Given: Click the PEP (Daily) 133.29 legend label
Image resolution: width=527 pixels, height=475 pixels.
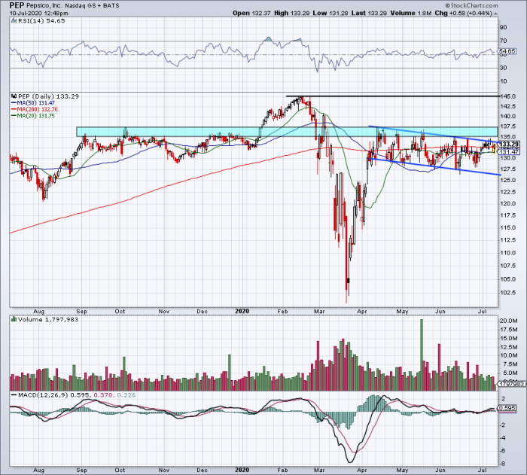Looking at the screenshot, I should point(48,96).
